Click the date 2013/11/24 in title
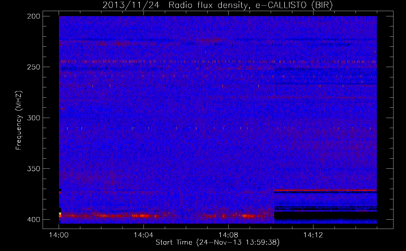The image size is (406, 251). click(131, 6)
